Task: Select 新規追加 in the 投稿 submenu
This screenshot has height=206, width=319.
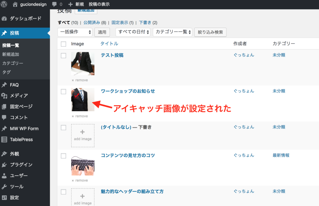Action: pos(11,54)
